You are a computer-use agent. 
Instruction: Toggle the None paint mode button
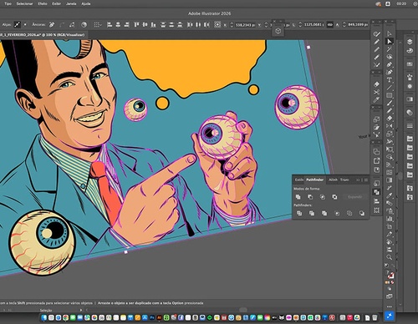pos(392,282)
